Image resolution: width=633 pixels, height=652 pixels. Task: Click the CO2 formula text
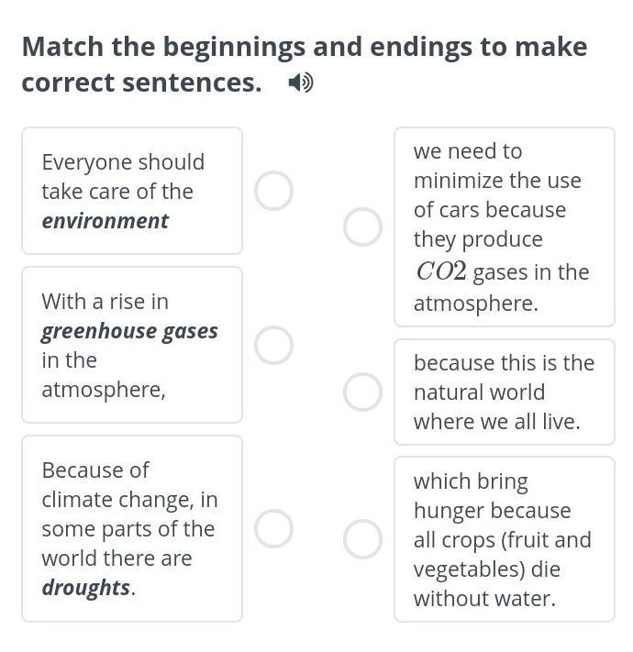441,272
